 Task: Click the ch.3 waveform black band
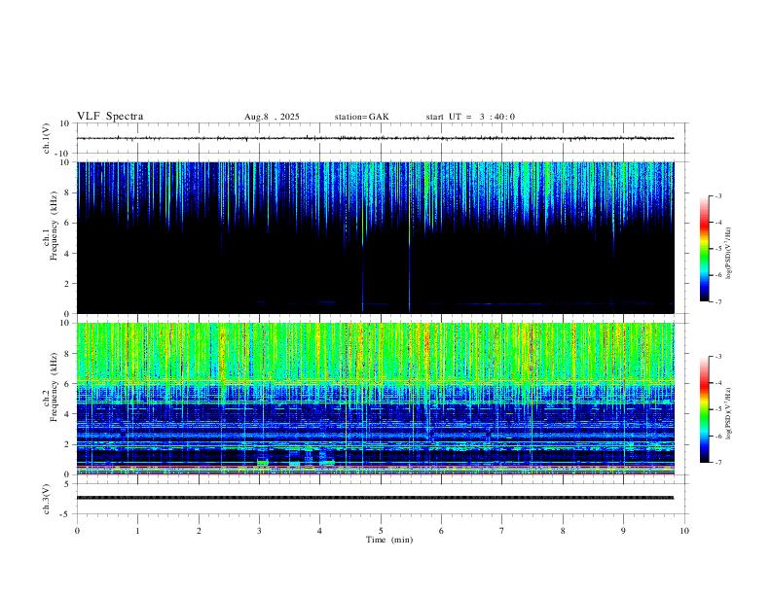pos(375,498)
